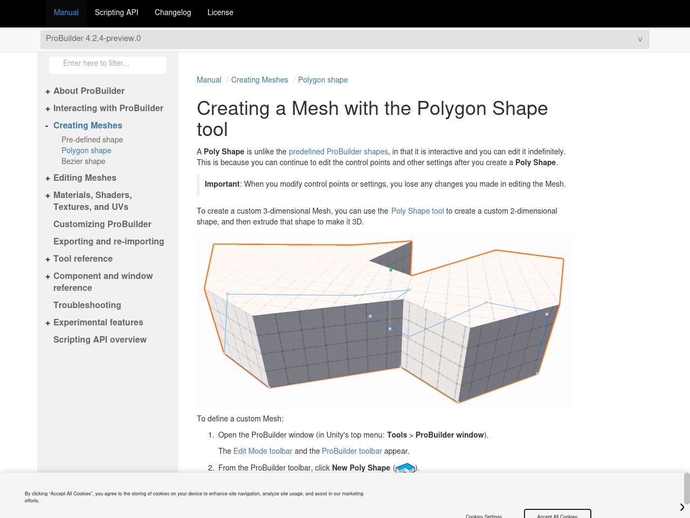Open Exporting and re-importing page
690x518 pixels.
click(109, 241)
